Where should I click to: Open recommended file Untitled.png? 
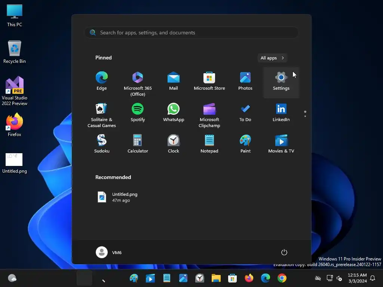[x=118, y=197]
